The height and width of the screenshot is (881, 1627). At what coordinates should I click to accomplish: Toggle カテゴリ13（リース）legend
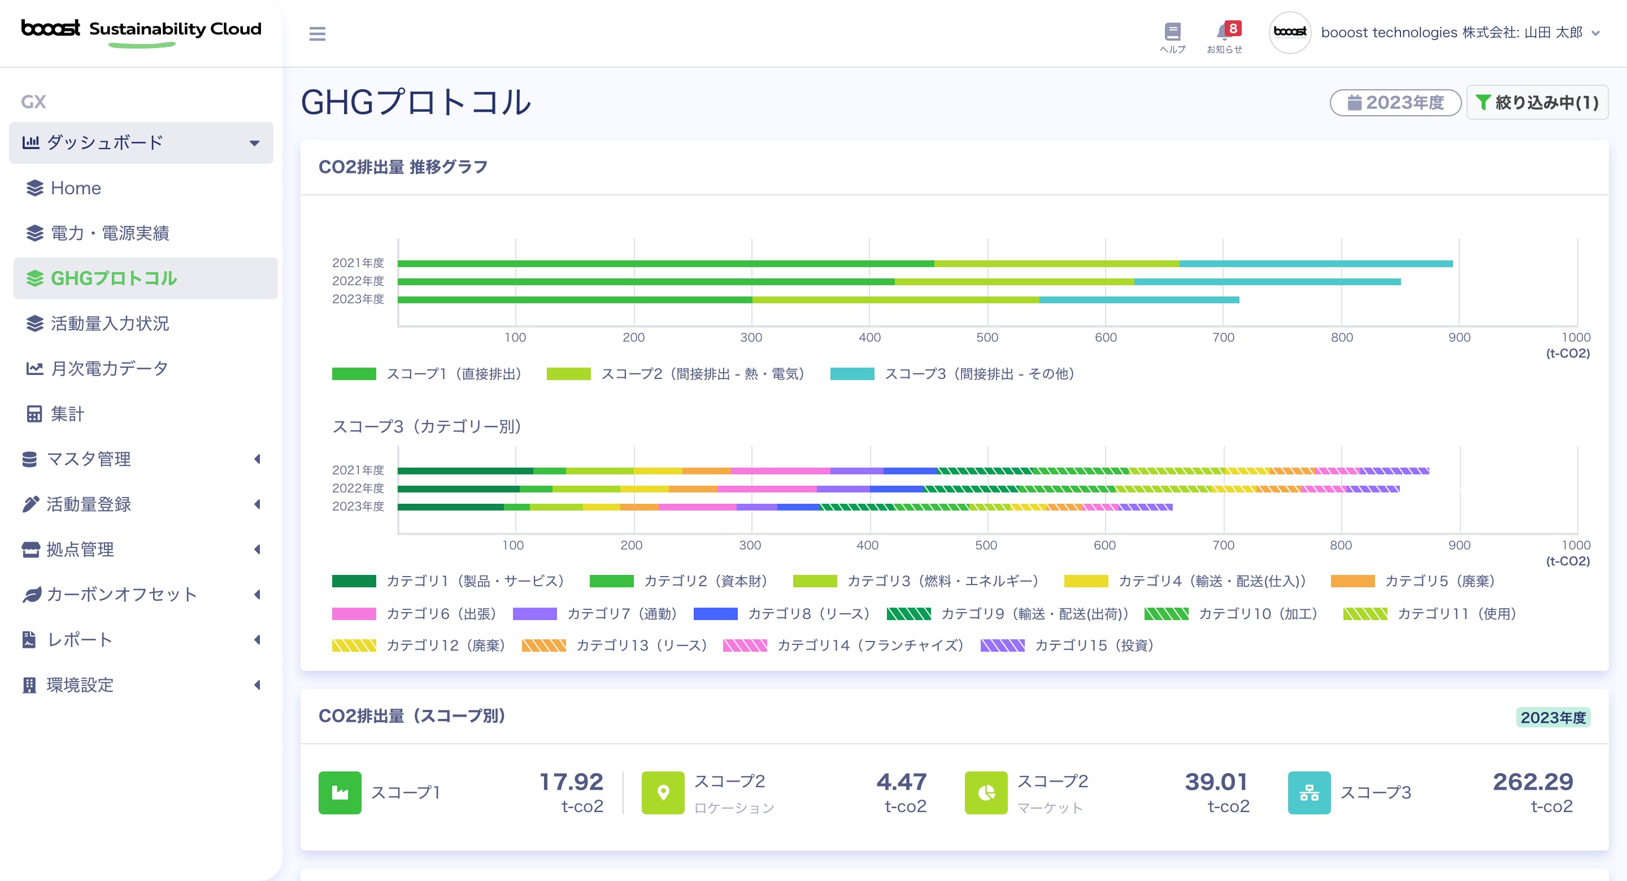[x=615, y=646]
